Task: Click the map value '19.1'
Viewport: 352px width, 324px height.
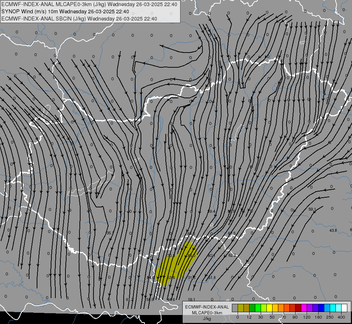Action: pos(192,300)
